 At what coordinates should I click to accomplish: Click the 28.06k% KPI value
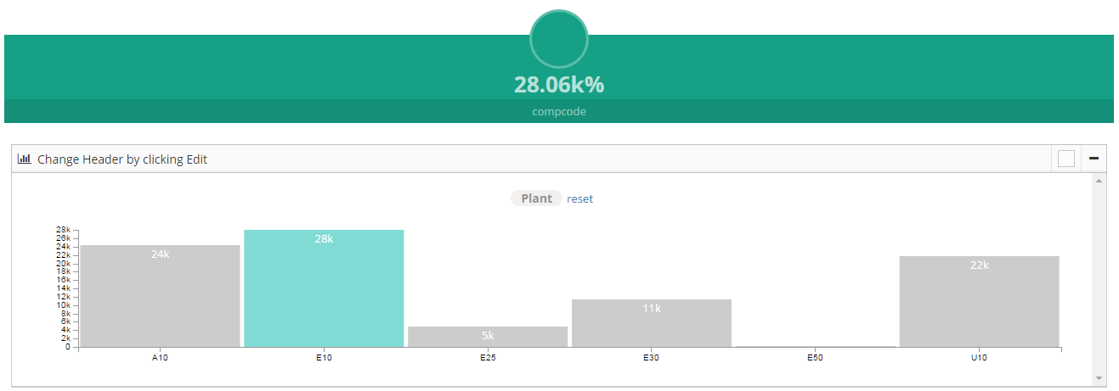pyautogui.click(x=559, y=84)
